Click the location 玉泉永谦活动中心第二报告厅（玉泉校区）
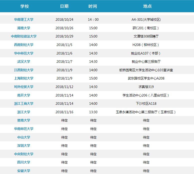 tap(146, 112)
